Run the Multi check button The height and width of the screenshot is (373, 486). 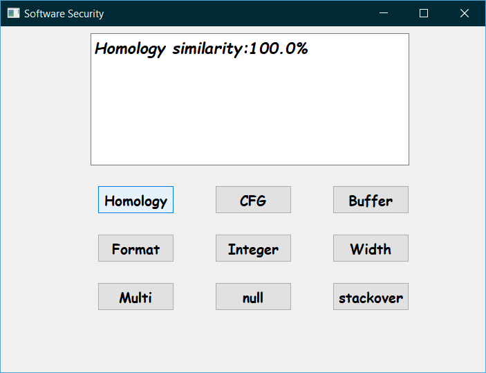click(x=135, y=297)
